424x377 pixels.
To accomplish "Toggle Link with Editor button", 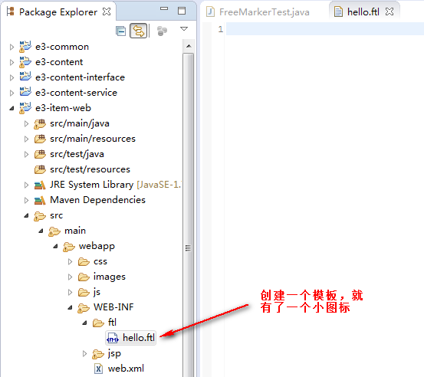I will (x=139, y=31).
